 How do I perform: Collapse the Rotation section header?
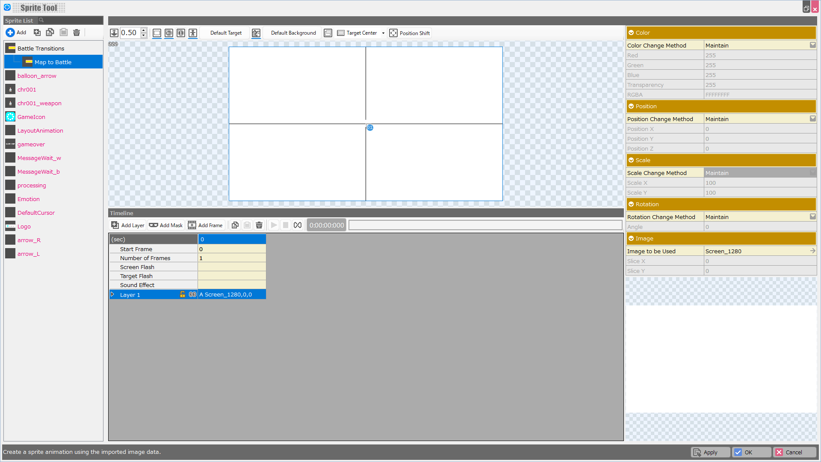631,204
